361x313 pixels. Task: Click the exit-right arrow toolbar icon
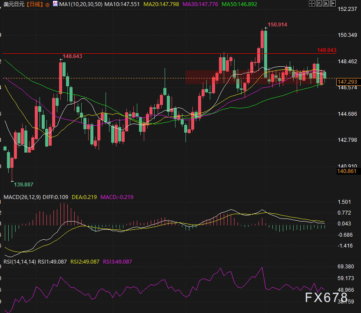pyautogui.click(x=332, y=3)
